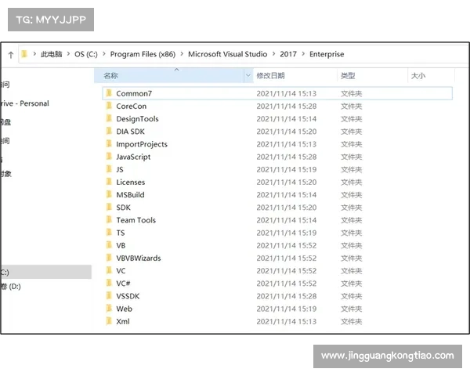470x376 pixels.
Task: Sort by 类型 column header
Action: (348, 75)
